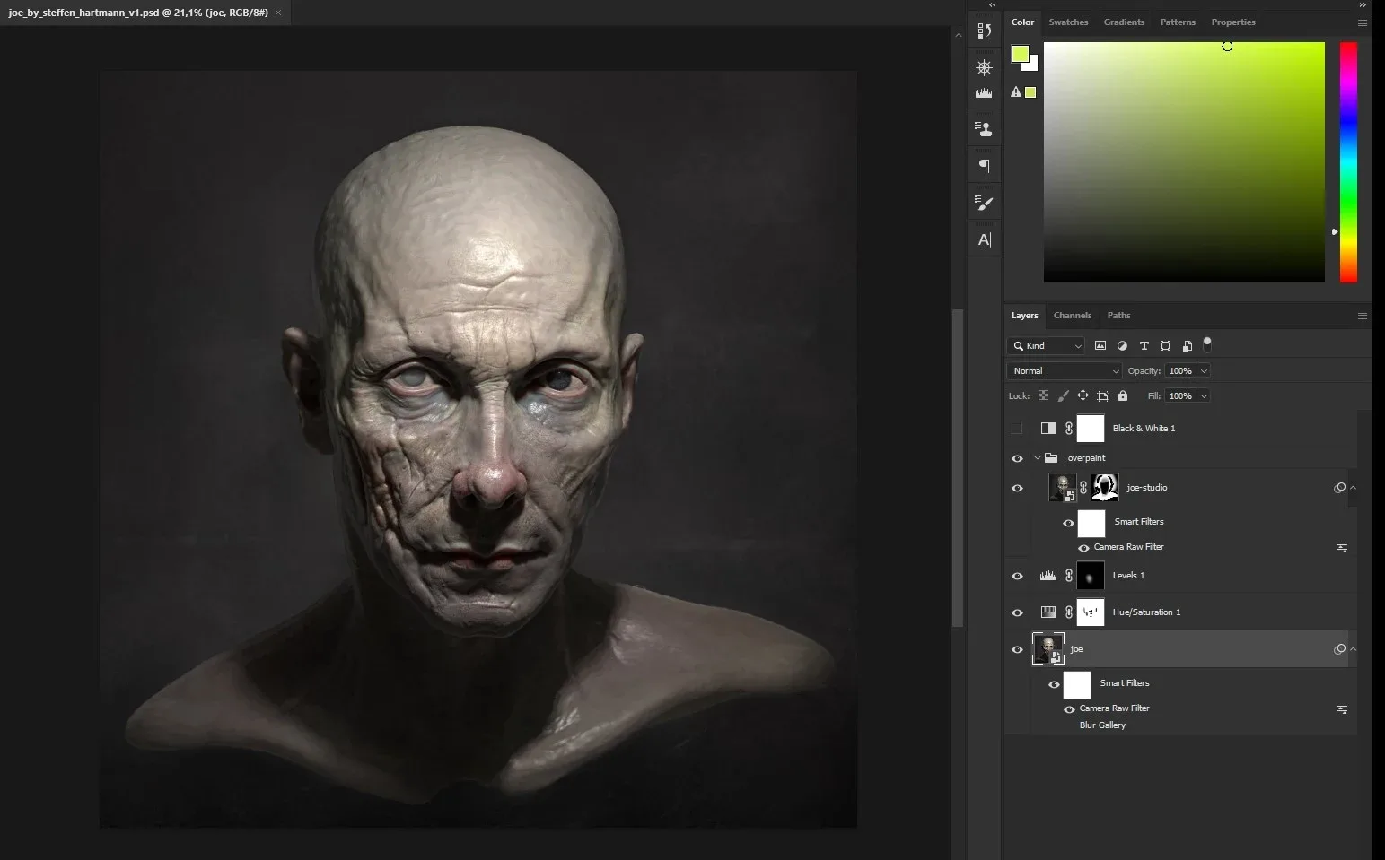Screen dimensions: 1385x860
Task: Open the Clone Source stamp panel icon
Action: pyautogui.click(x=985, y=129)
